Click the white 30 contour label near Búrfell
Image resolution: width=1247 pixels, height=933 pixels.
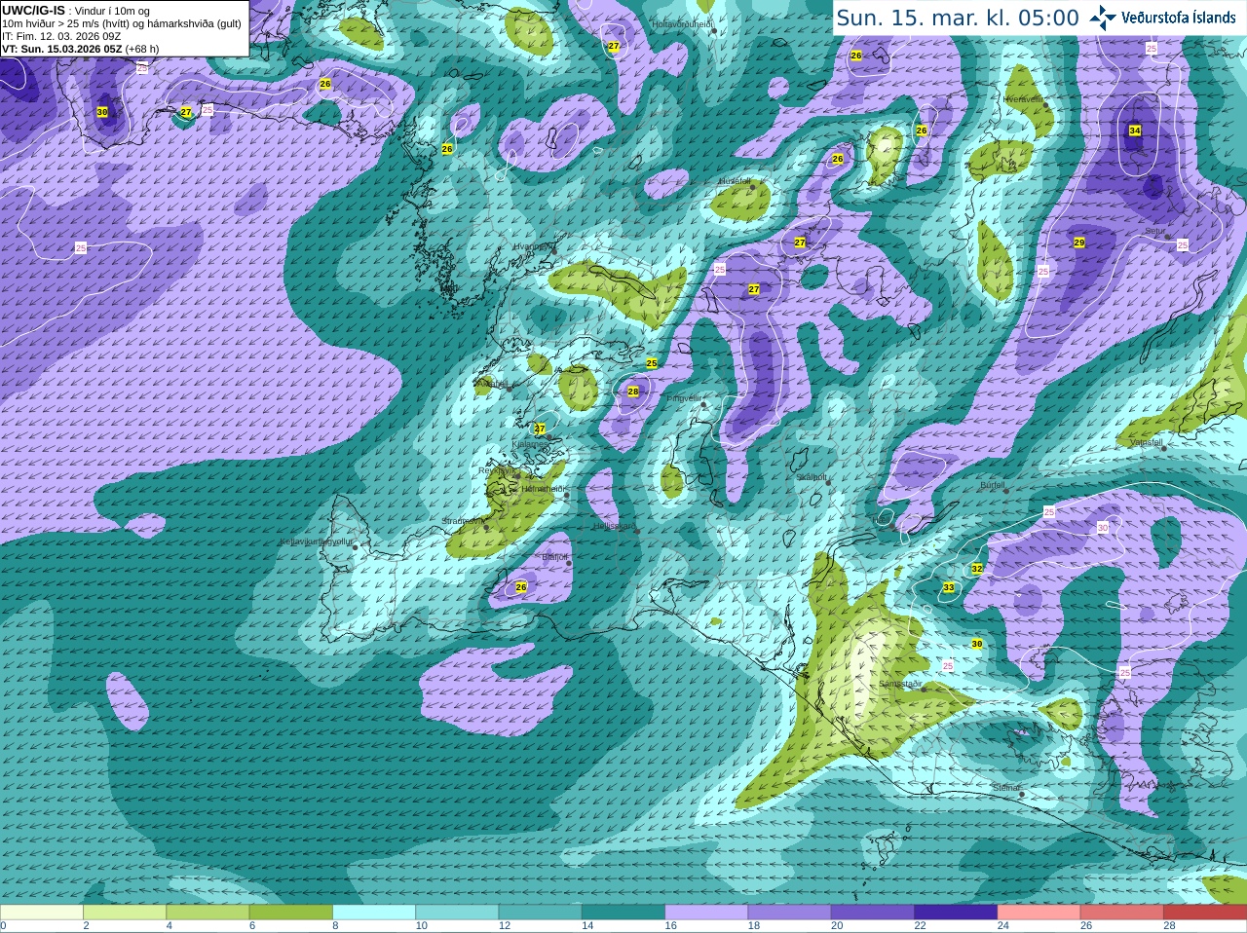point(1103,528)
